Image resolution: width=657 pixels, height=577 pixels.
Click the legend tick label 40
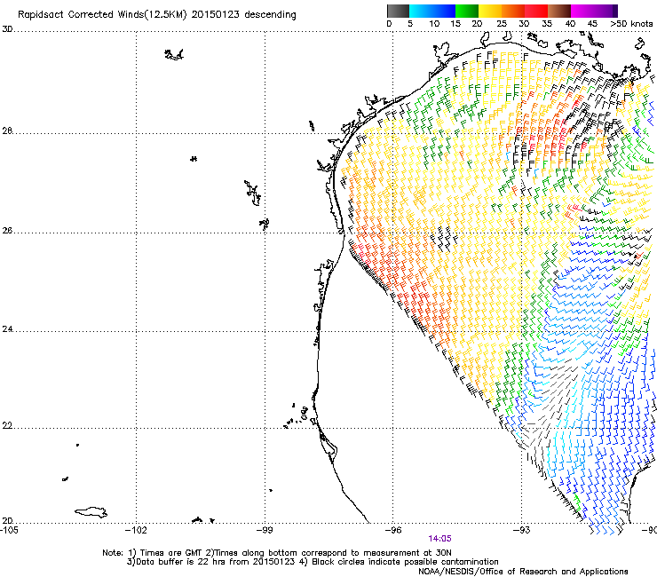point(570,24)
